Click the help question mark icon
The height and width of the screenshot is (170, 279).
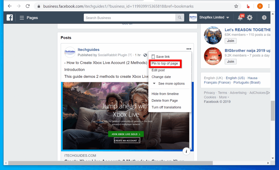(264, 17)
